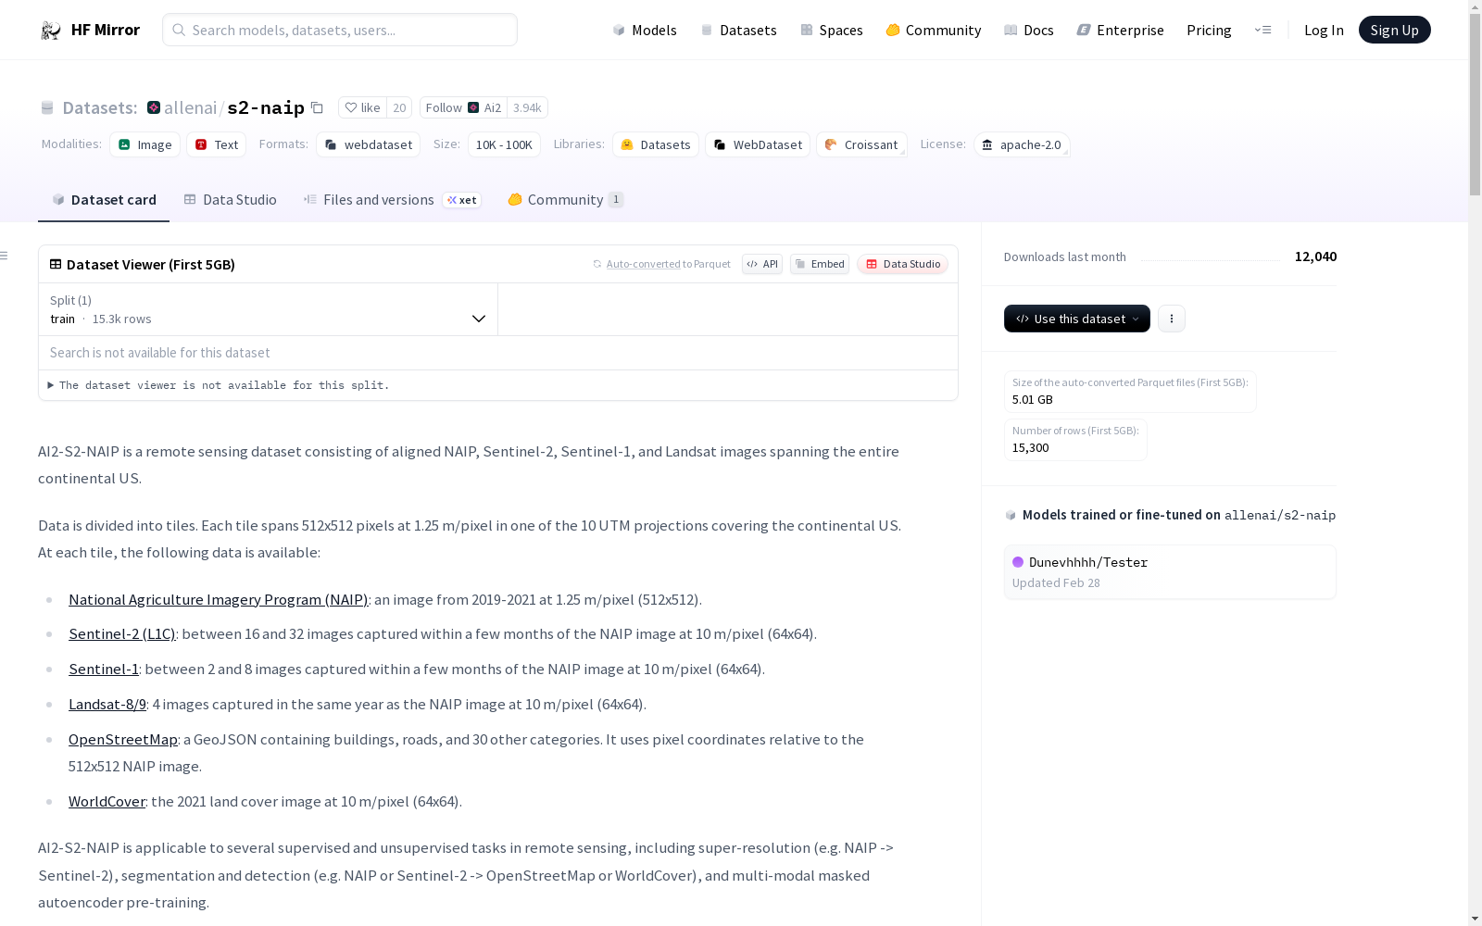This screenshot has width=1482, height=926.
Task: Like the dataset with heart button
Action: (362, 107)
